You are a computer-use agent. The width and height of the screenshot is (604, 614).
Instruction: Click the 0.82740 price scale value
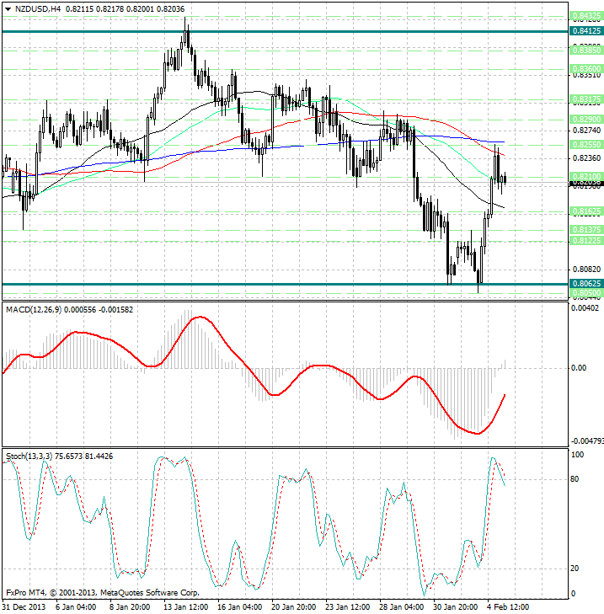tap(586, 130)
